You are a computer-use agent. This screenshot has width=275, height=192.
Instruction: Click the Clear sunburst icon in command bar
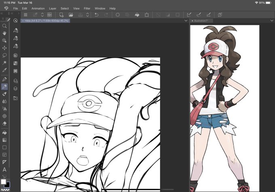click(118, 15)
